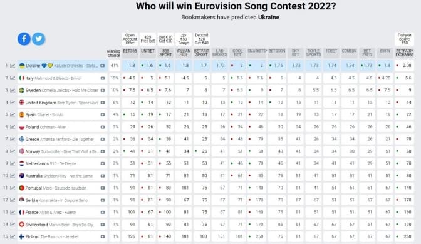Open Netherlands S10 De Diepte entry
Viewport: 421px width, 244px height.
tap(51, 163)
